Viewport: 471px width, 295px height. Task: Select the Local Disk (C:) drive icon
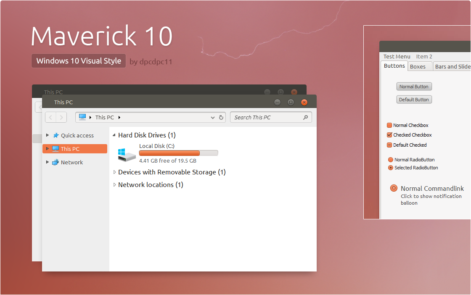[x=127, y=155]
